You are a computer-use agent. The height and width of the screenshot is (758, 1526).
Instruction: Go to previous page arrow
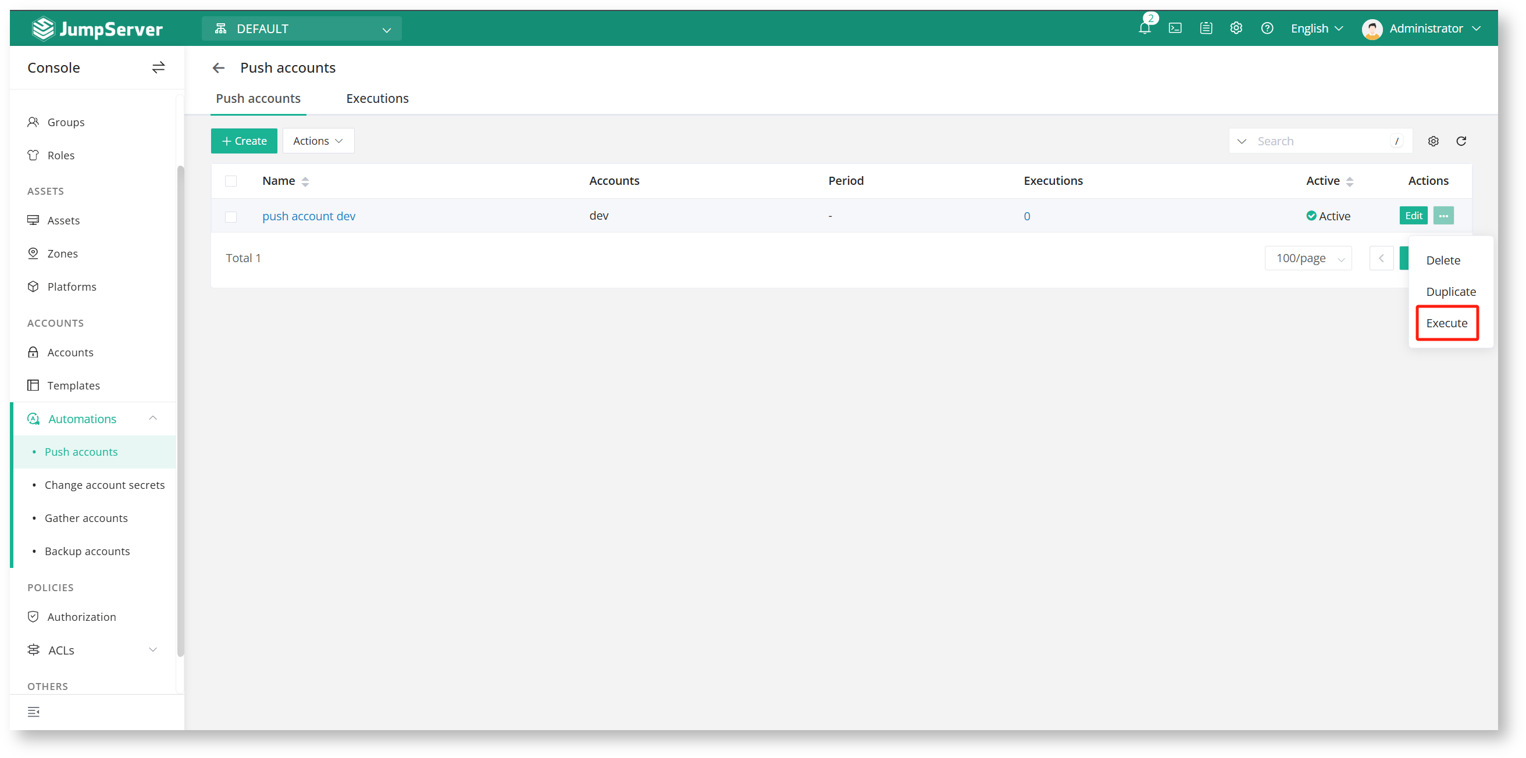[1381, 258]
